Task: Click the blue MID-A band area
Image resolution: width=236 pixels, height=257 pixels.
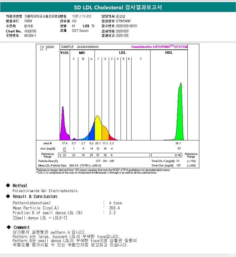Action: tap(92, 134)
